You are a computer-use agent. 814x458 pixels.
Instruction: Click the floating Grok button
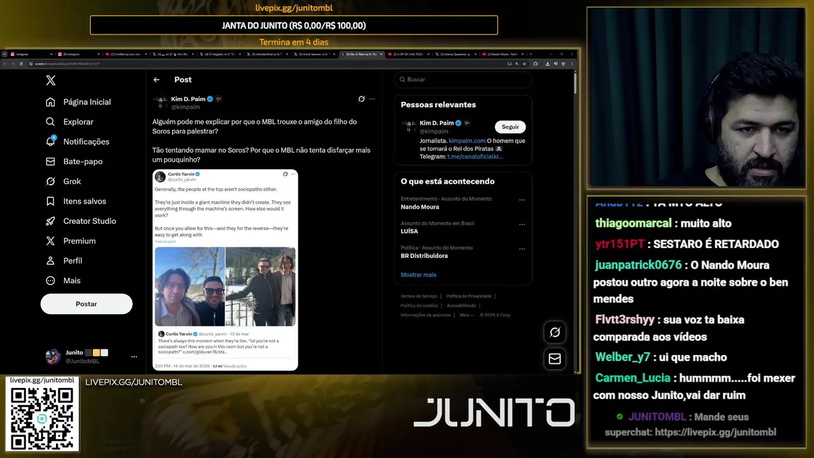pos(555,333)
